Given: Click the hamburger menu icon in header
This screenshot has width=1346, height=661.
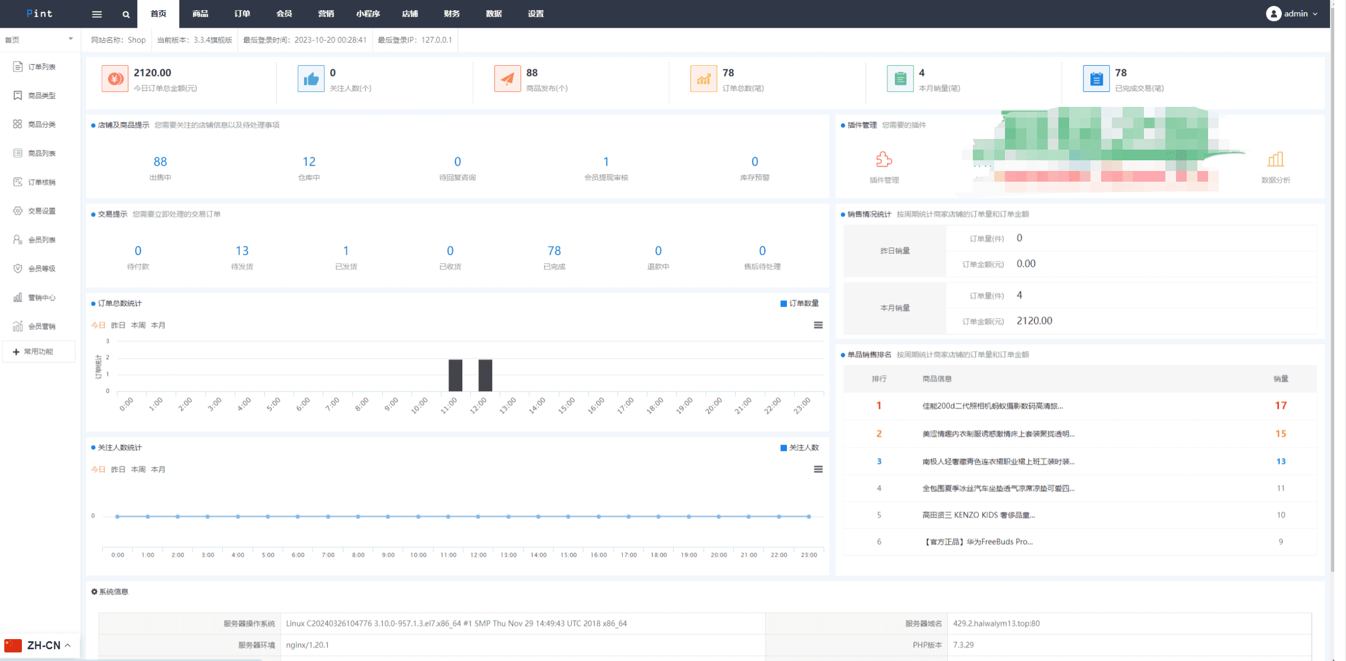Looking at the screenshot, I should [97, 14].
